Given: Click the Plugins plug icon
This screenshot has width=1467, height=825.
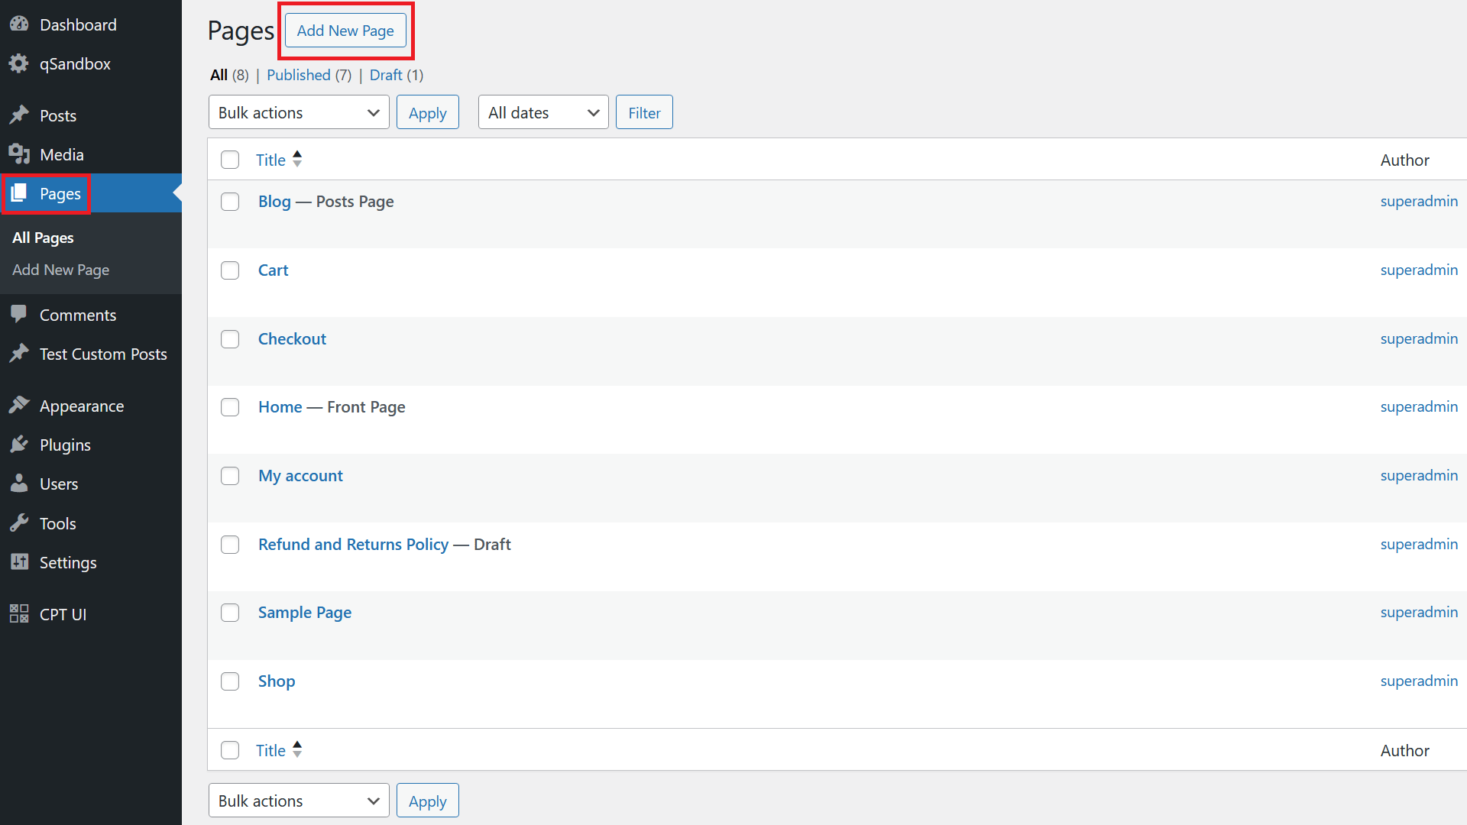Looking at the screenshot, I should click(x=19, y=445).
